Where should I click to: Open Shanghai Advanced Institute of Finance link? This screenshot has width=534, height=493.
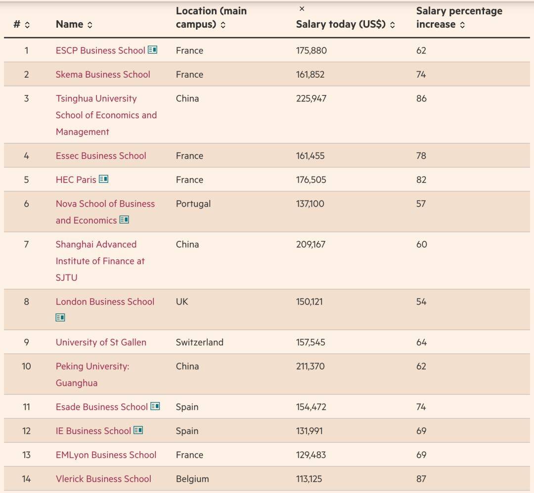pos(100,261)
